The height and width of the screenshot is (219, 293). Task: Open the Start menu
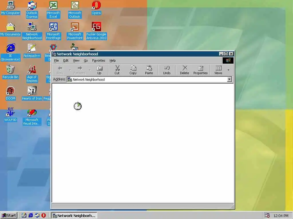pos(9,216)
